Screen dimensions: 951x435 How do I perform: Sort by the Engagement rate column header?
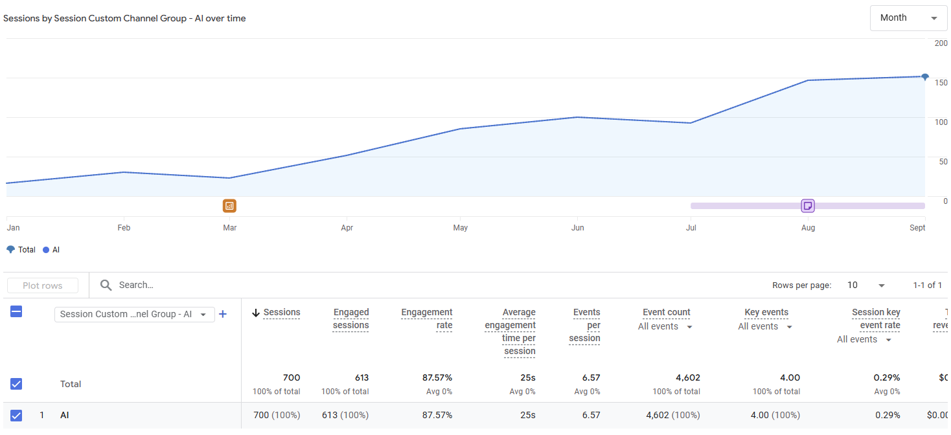426,318
